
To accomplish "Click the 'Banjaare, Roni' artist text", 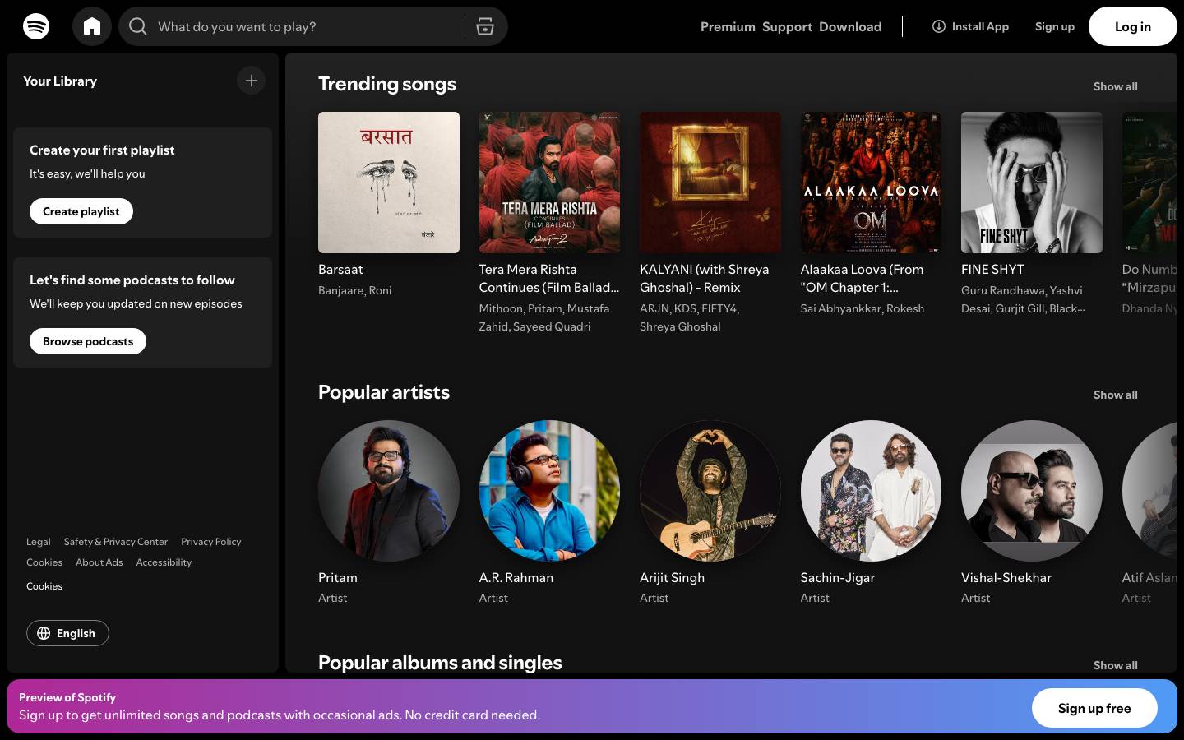I will point(354,290).
